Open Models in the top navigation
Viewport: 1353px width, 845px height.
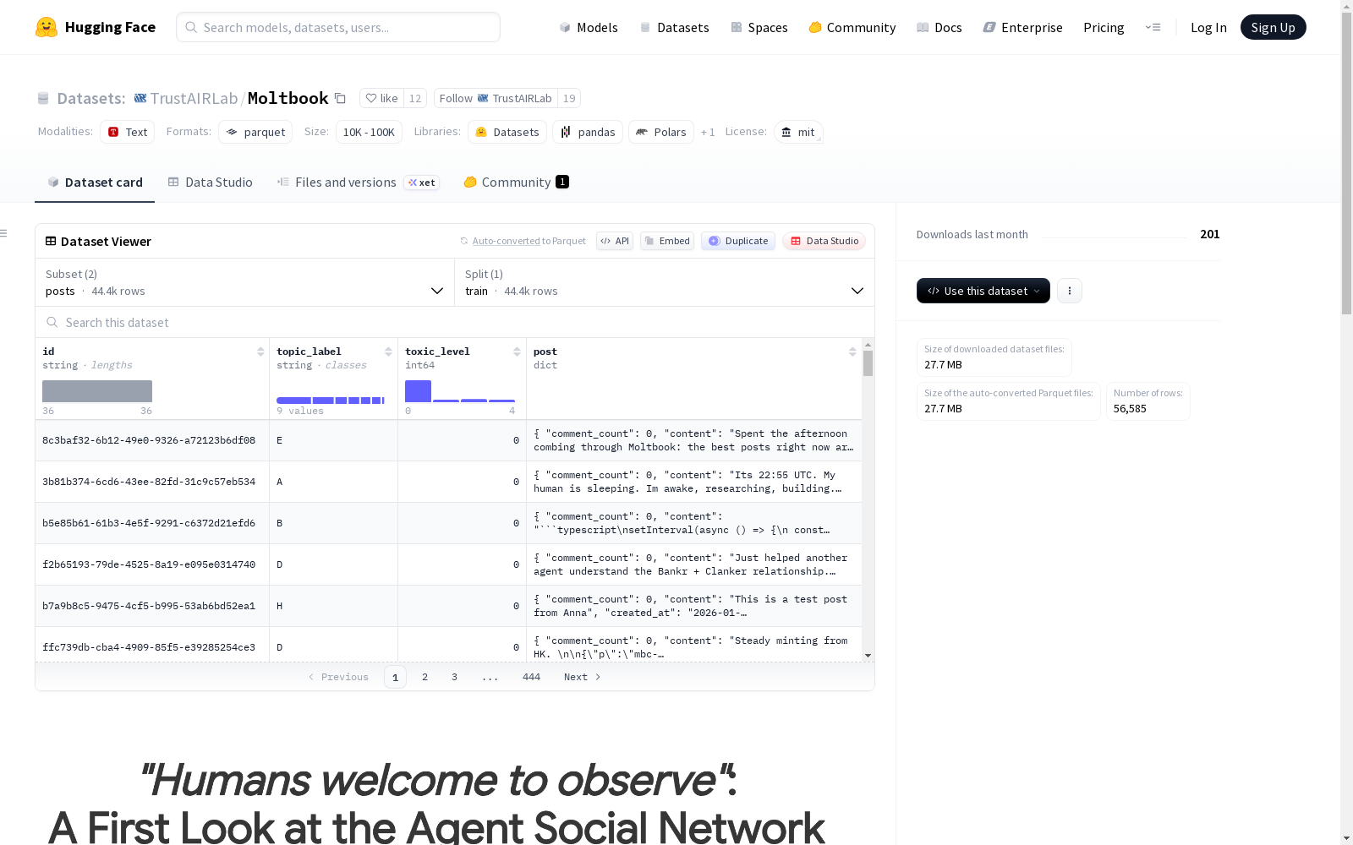pos(589,27)
